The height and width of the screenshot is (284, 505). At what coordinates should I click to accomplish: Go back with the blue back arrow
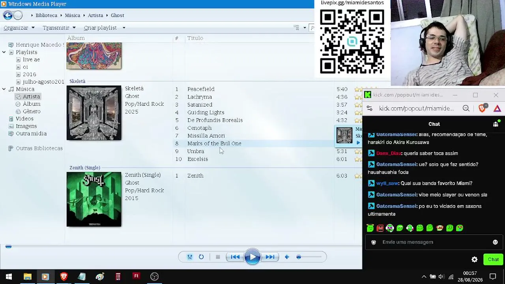coord(7,15)
